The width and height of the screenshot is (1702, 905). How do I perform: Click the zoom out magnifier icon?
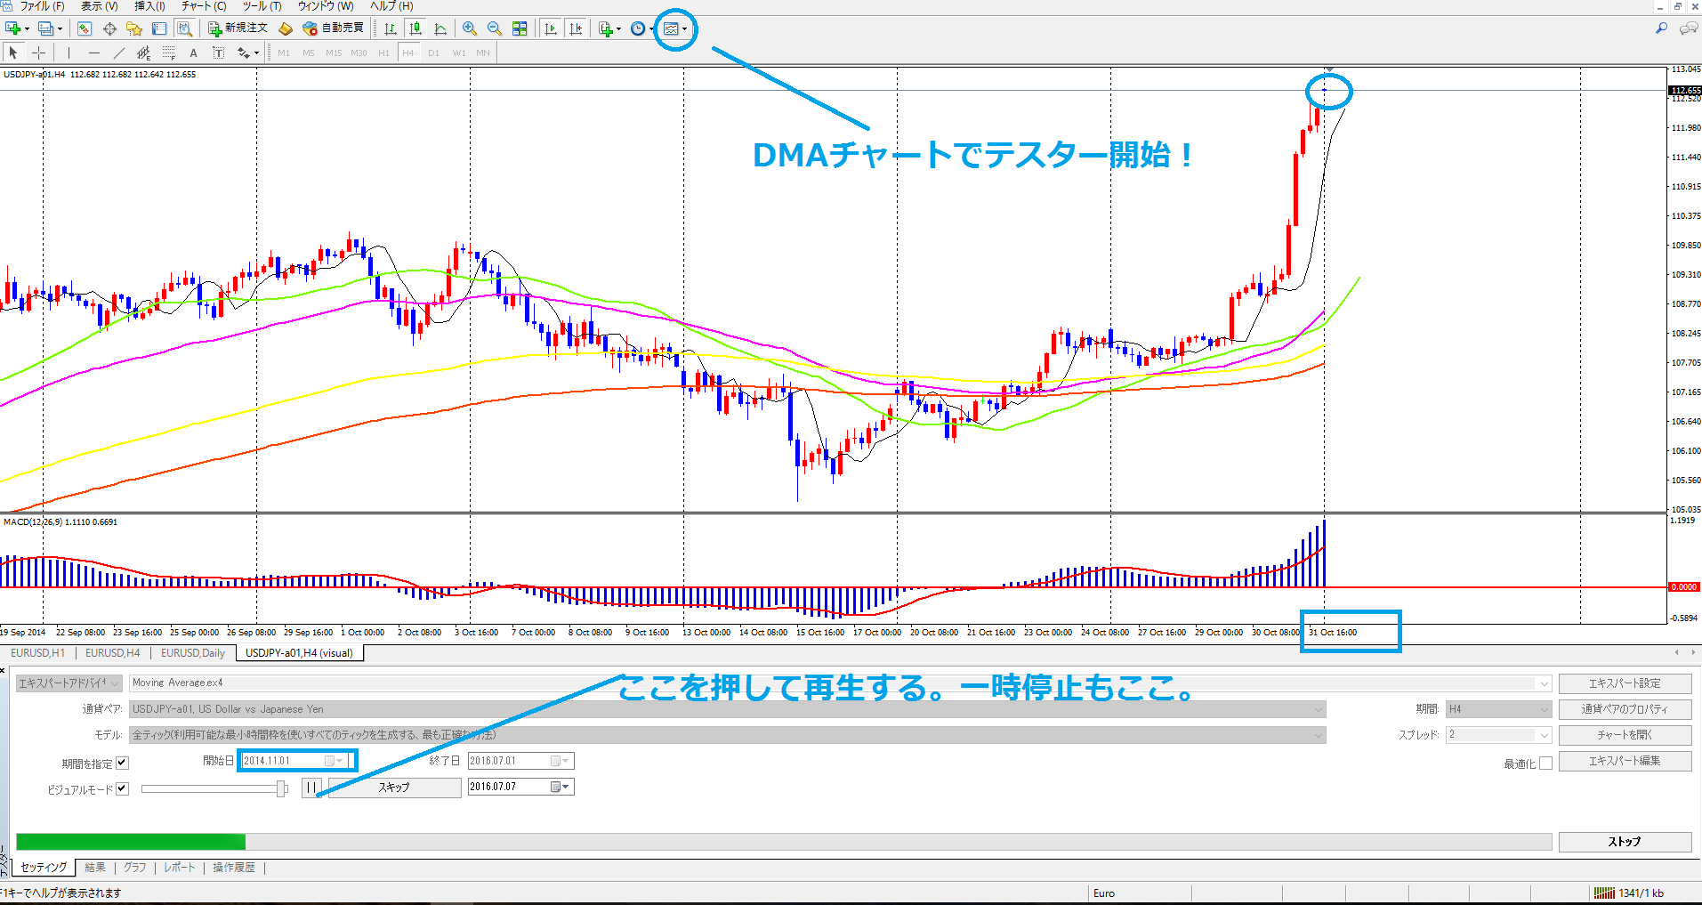494,28
